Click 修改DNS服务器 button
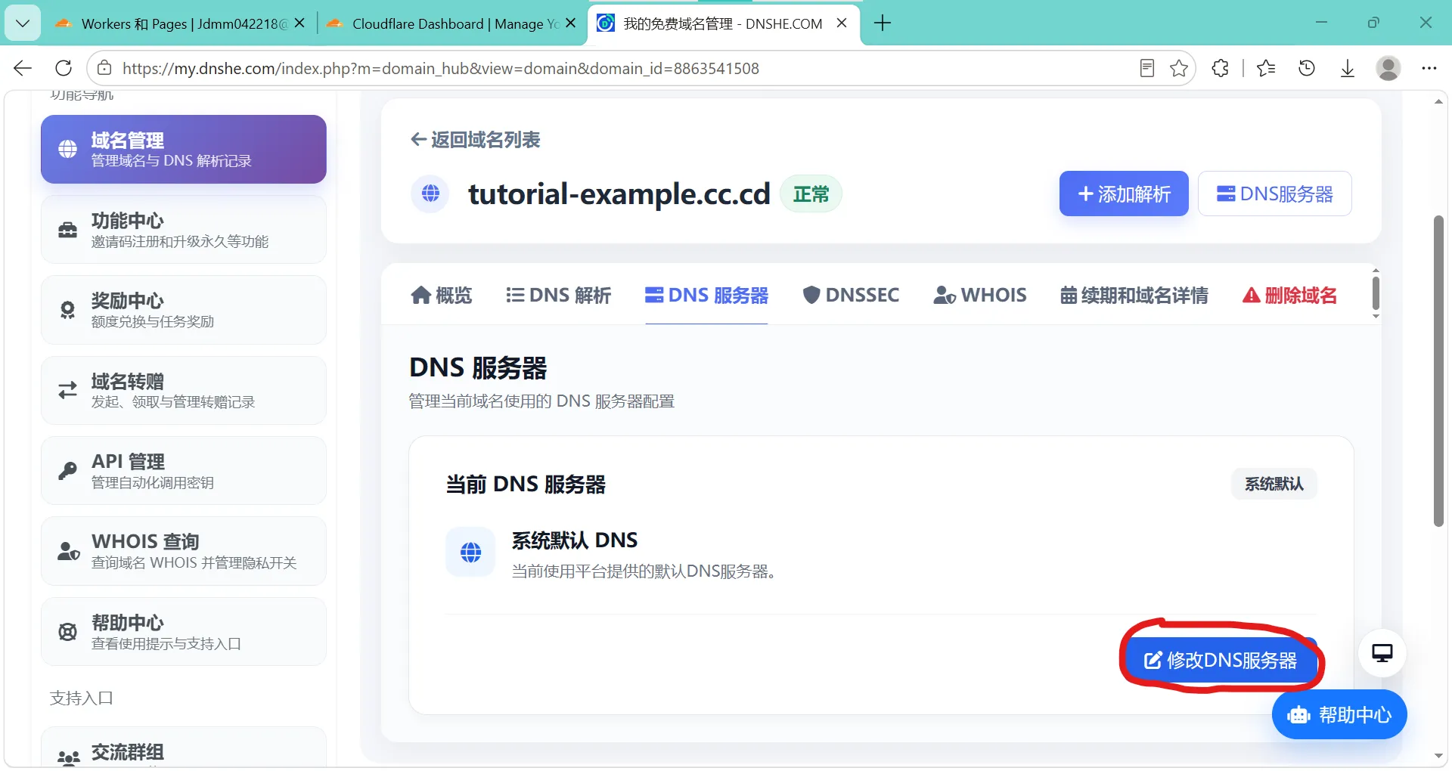This screenshot has width=1452, height=771. (x=1221, y=661)
